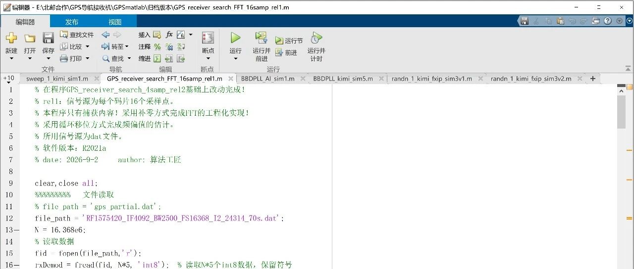Image resolution: width=634 pixels, height=269 pixels.
Task: Click Find Files (查找文件) button
Action: tap(77, 35)
